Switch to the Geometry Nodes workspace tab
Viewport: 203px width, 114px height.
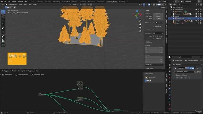pos(112,2)
